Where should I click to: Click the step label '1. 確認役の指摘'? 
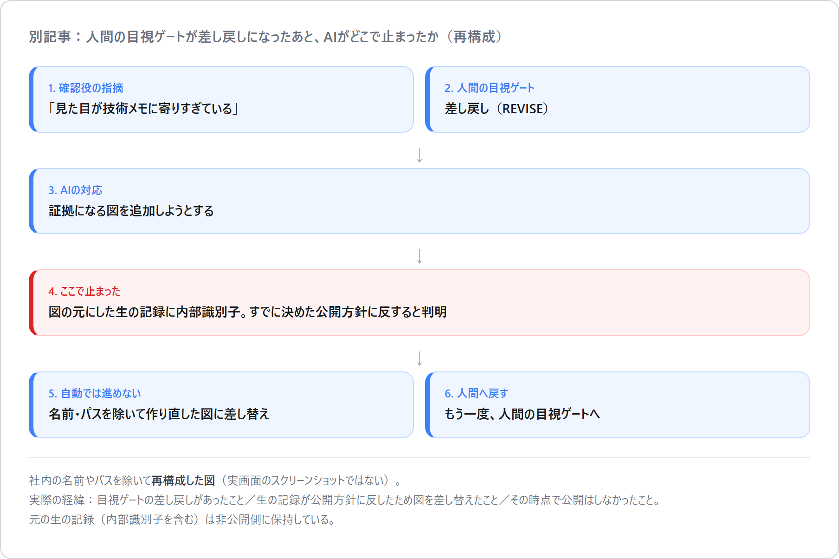(x=86, y=88)
